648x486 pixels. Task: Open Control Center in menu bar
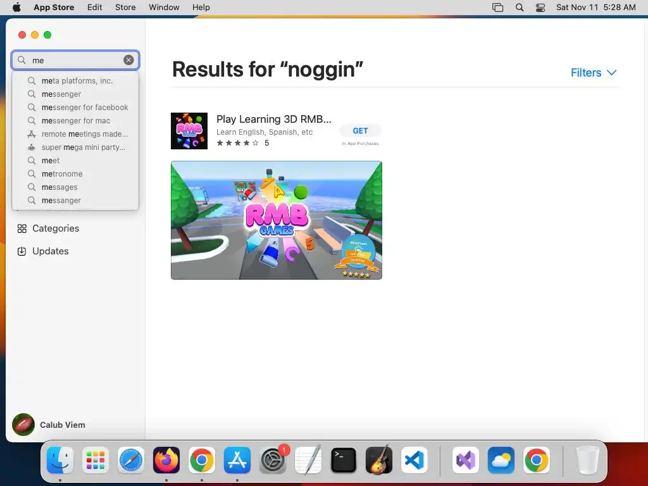540,8
